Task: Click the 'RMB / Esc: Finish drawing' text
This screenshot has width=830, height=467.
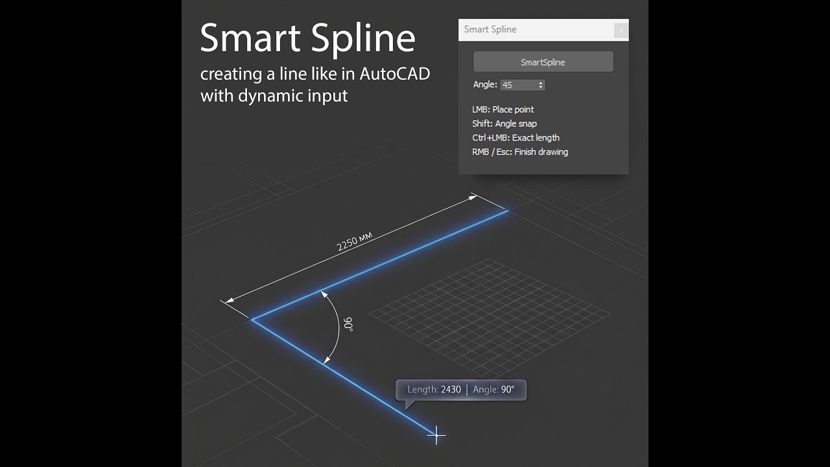Action: pos(520,152)
